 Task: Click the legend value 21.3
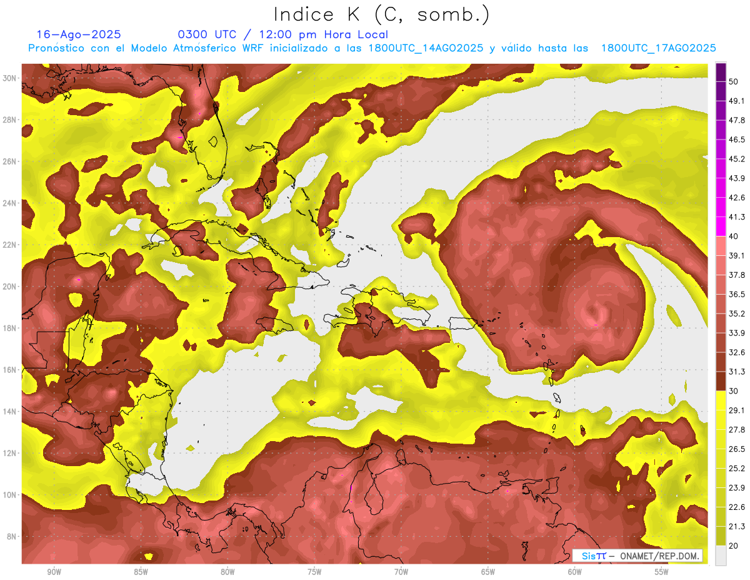tap(737, 527)
